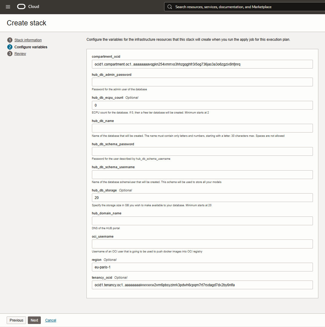325x327 pixels.
Task: Select step indicator 3 circle
Action: click(x=10, y=53)
